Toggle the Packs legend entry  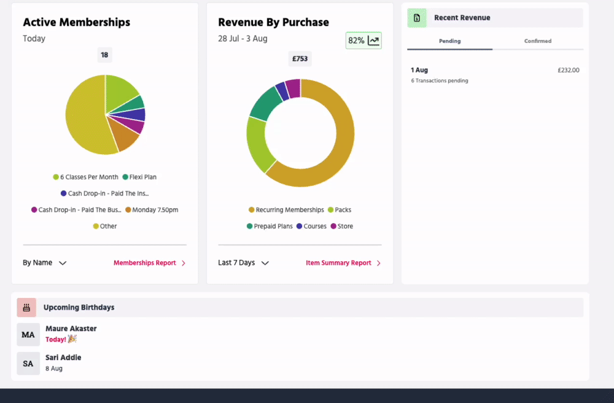tap(340, 210)
